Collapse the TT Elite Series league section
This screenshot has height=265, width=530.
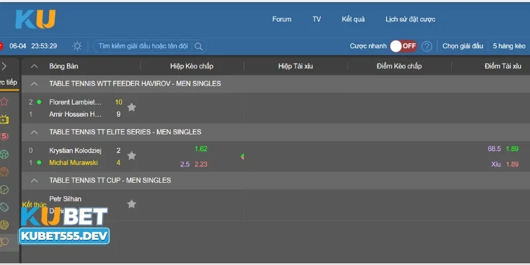pyautogui.click(x=34, y=132)
